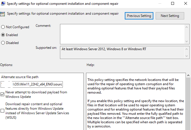The width and height of the screenshot is (191, 130).
Task: Click inside the Comment text box
Action: 123,34
